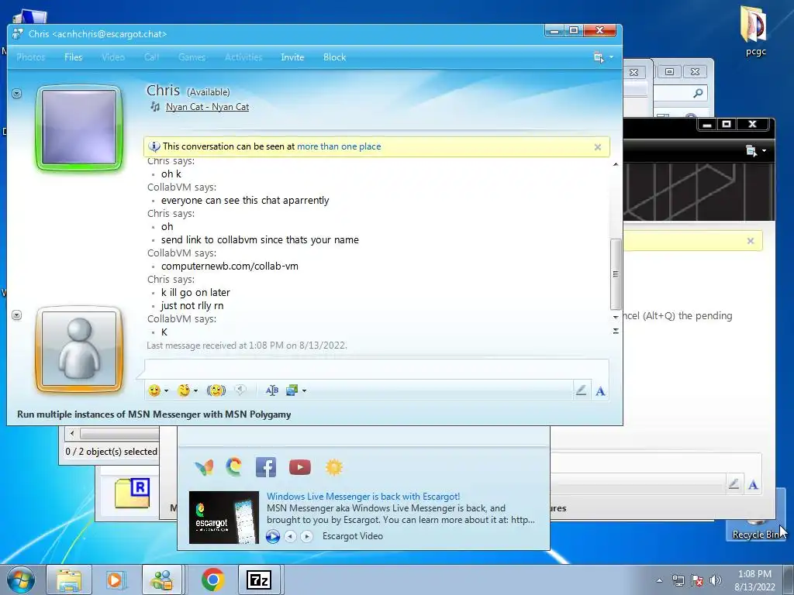Open 'Windows Live Messenger is back with Escargot!' link

[x=363, y=497]
